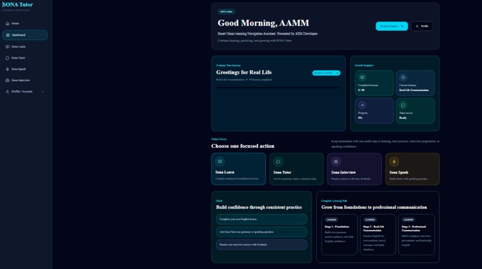Open the Stage 3 - Professional Communication card
Image resolution: width=482 pixels, height=269 pixels.
[x=417, y=234]
